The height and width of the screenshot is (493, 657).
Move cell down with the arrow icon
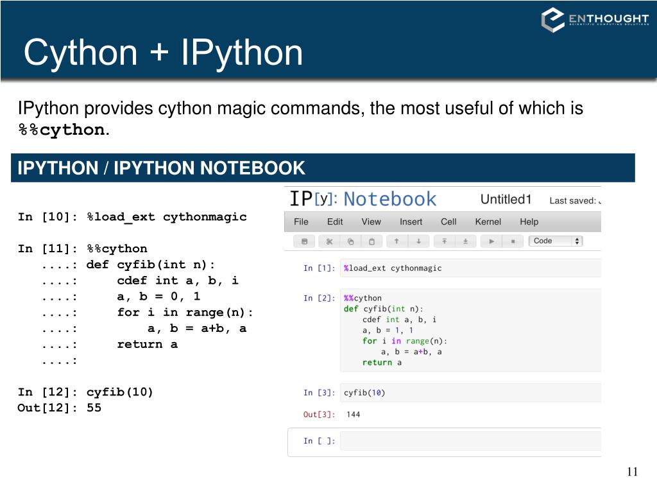418,241
